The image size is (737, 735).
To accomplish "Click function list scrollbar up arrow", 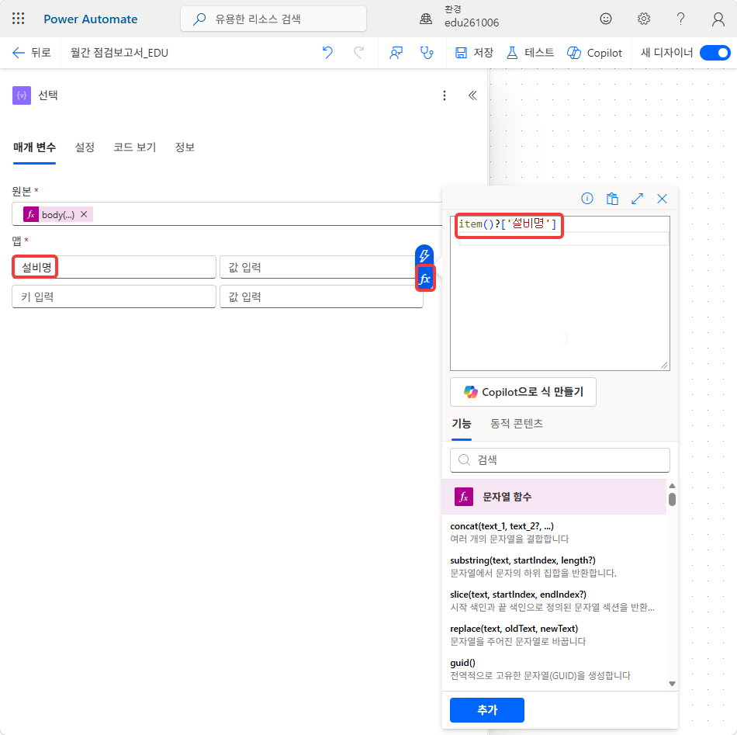I will pos(672,485).
